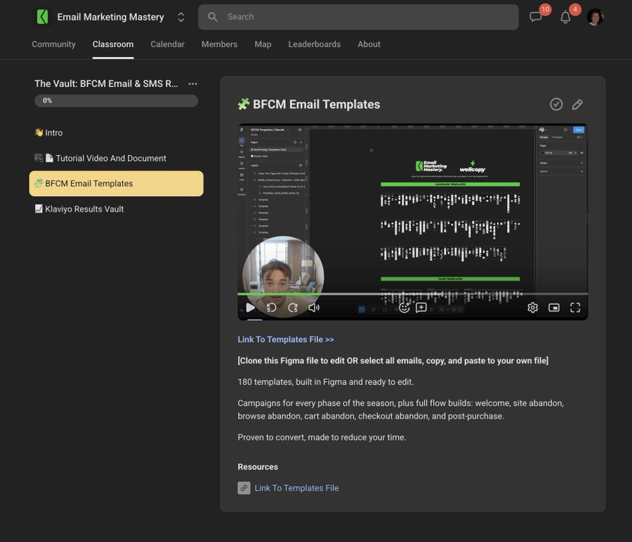Open the Calendar tab

(x=167, y=44)
